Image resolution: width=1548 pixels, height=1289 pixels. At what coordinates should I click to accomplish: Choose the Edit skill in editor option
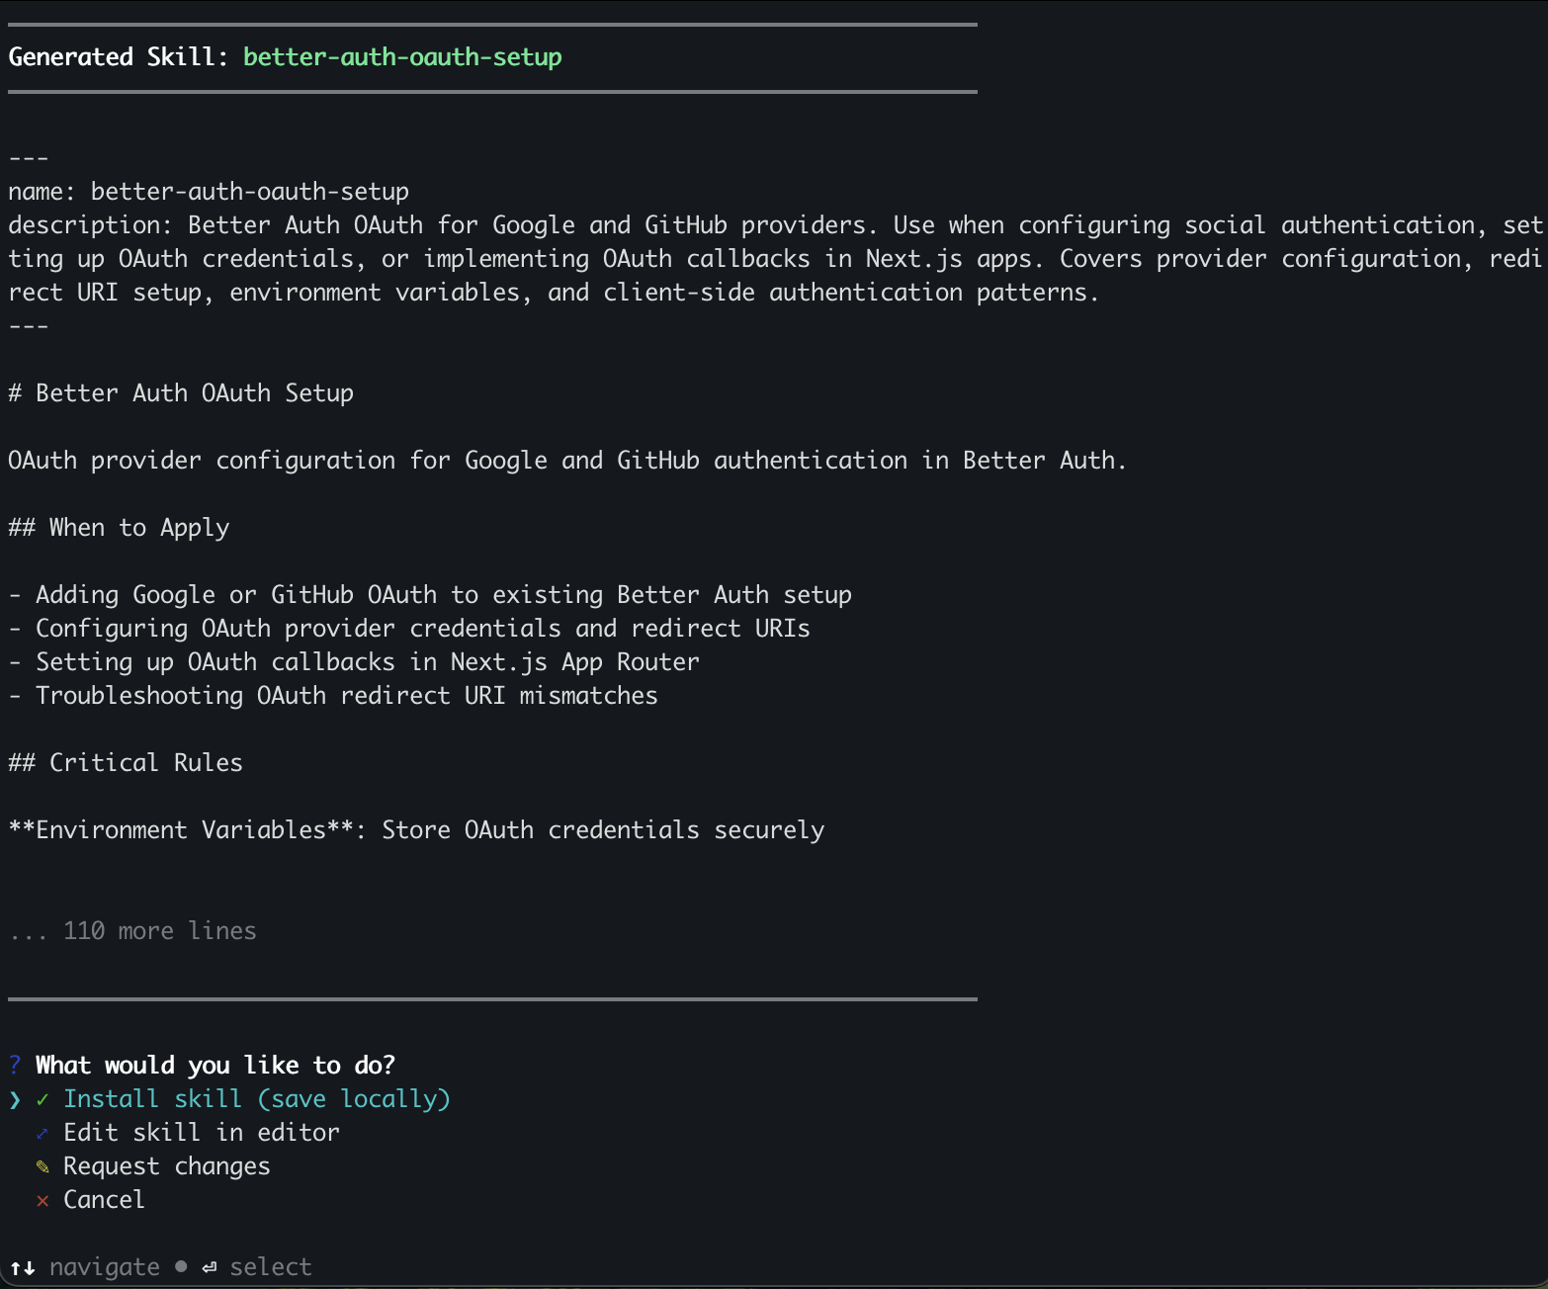click(x=201, y=1133)
